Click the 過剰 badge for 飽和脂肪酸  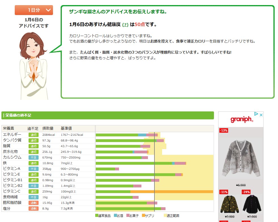pos(33,203)
